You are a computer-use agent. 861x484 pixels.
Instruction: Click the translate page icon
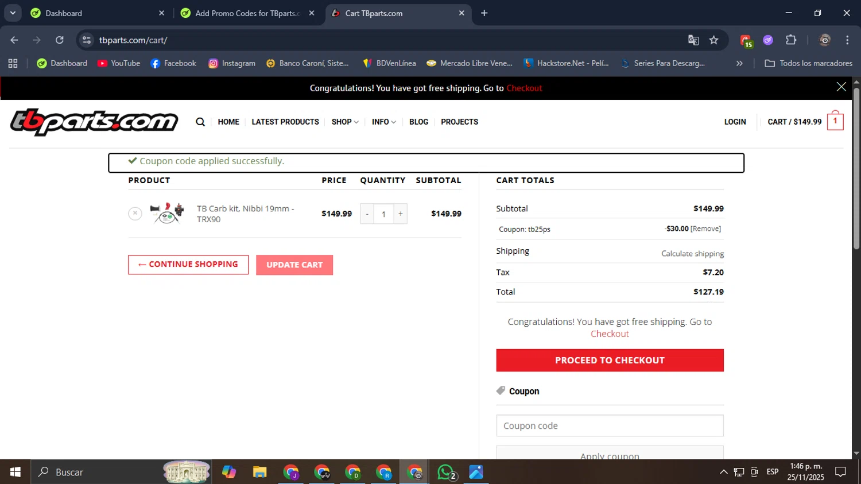(693, 40)
